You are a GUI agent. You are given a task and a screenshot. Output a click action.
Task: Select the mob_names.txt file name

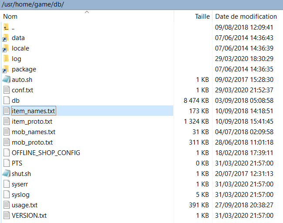(34, 132)
